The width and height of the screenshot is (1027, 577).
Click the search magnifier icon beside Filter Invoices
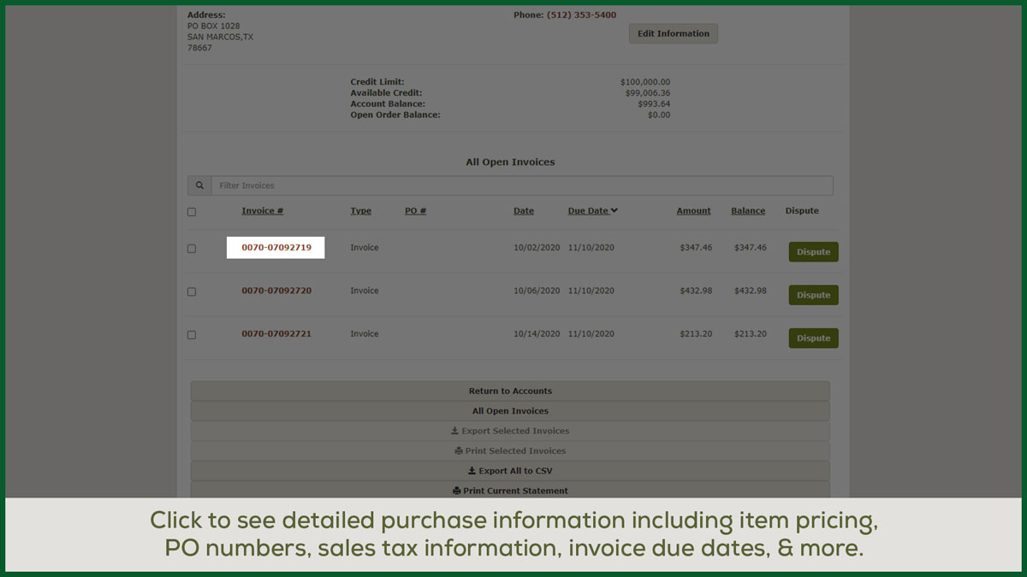(199, 185)
